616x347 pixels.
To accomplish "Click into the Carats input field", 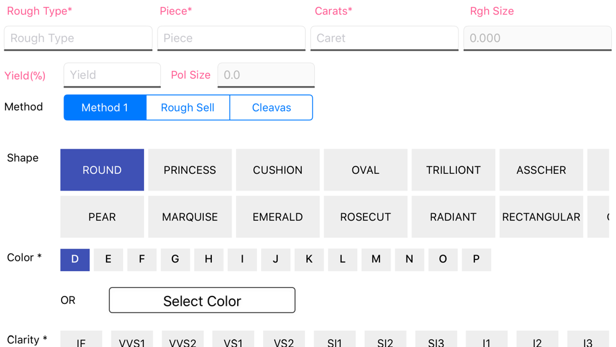I will pyautogui.click(x=384, y=38).
